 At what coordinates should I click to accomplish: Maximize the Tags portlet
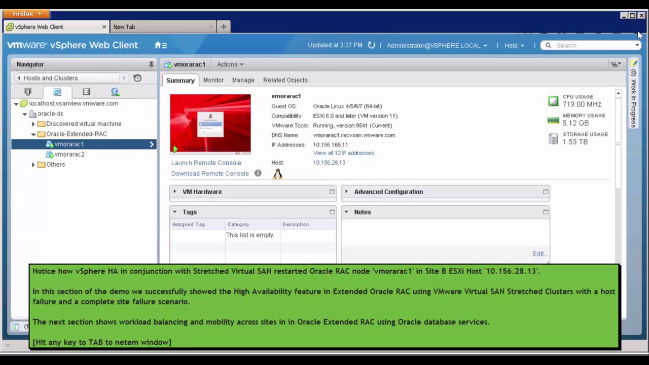coord(332,212)
